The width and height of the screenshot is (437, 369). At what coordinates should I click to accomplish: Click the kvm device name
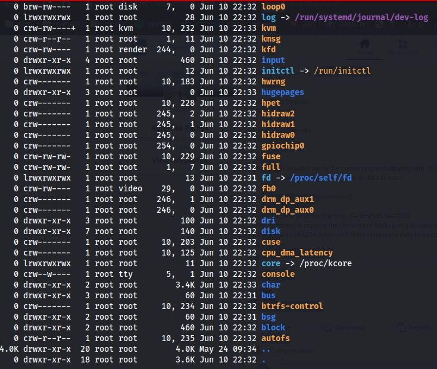tap(269, 28)
